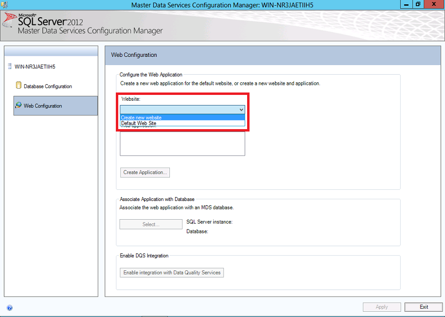Click the application icon in the title bar
This screenshot has width=445, height=317.
click(x=4, y=4)
